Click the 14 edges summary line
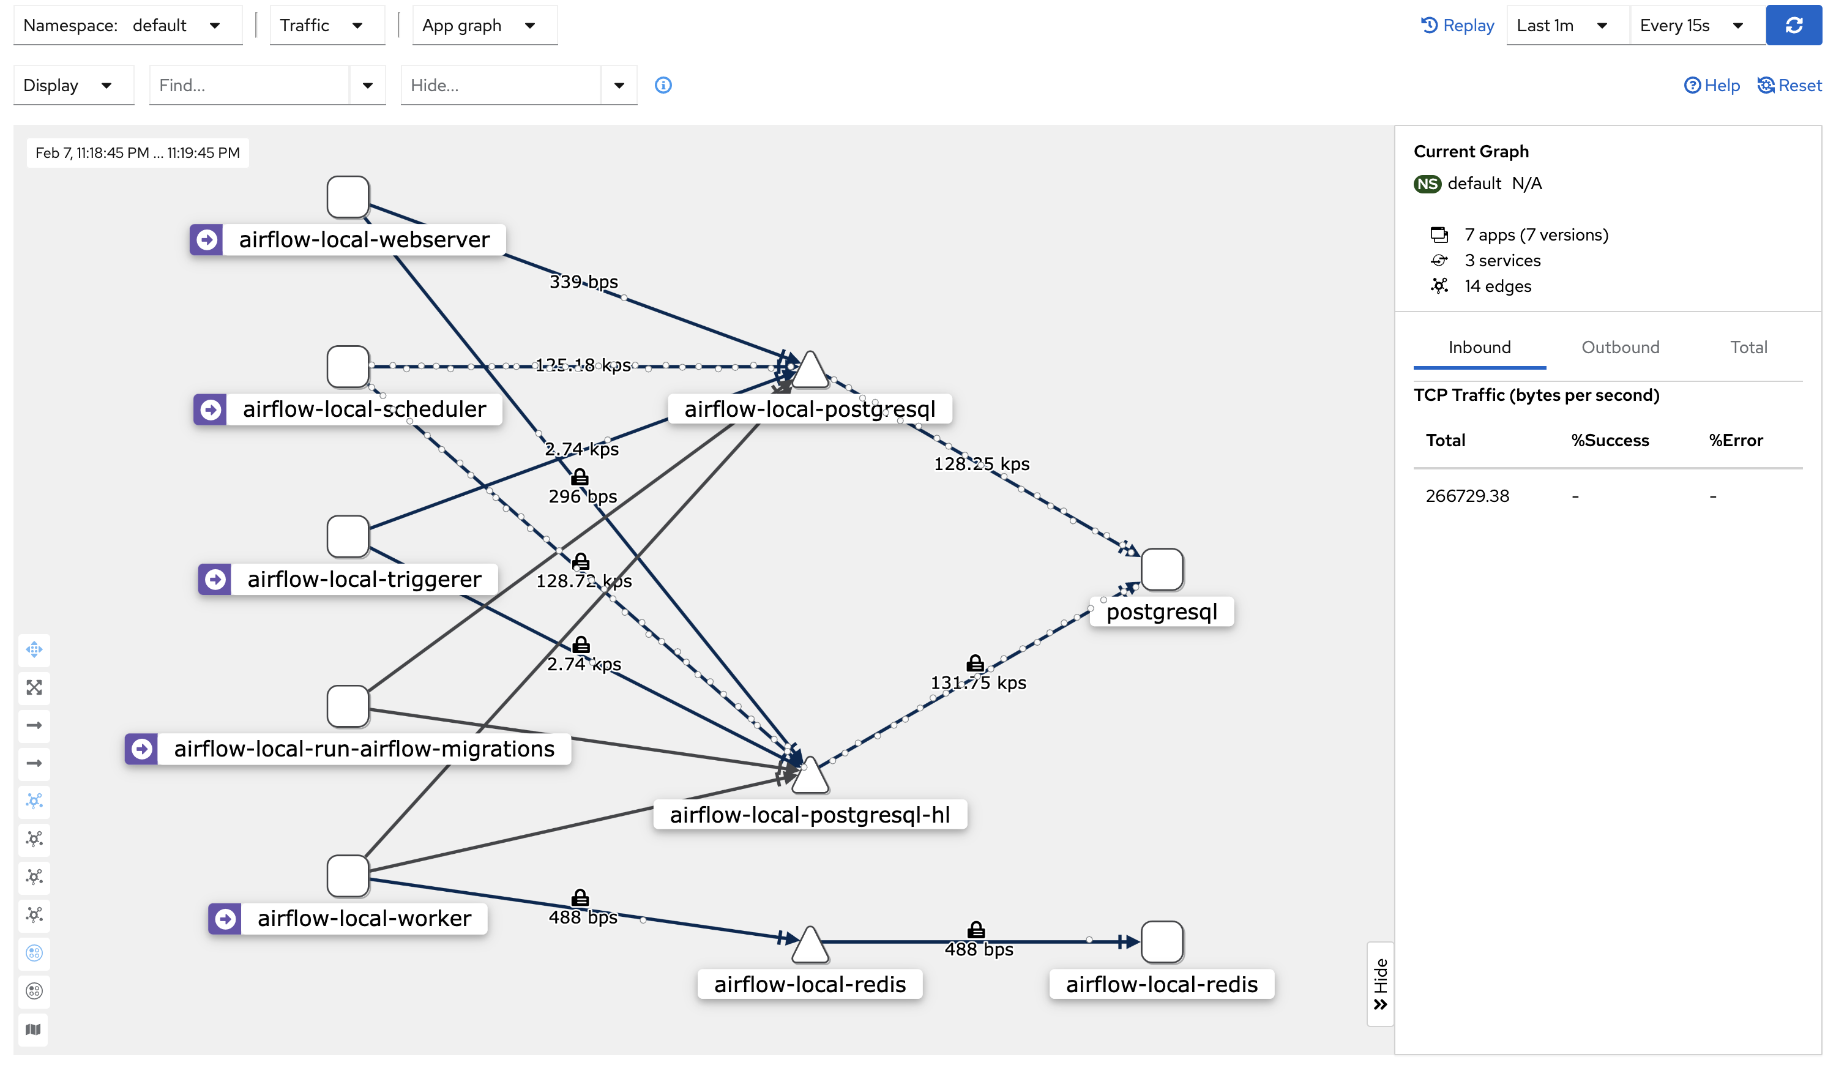The width and height of the screenshot is (1836, 1076). pyautogui.click(x=1498, y=286)
